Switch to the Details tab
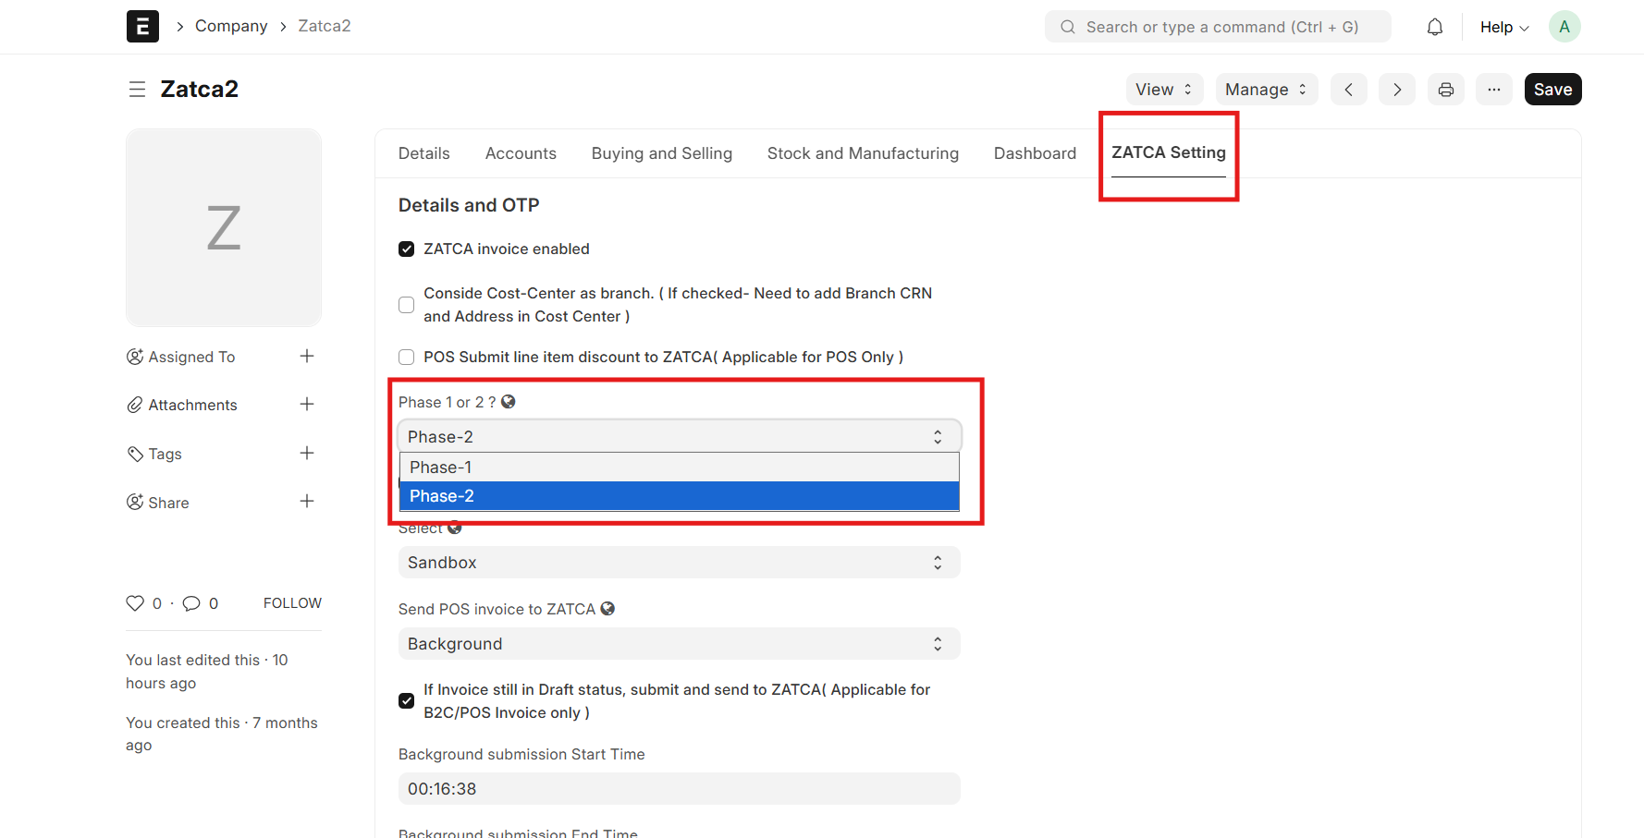 424,153
